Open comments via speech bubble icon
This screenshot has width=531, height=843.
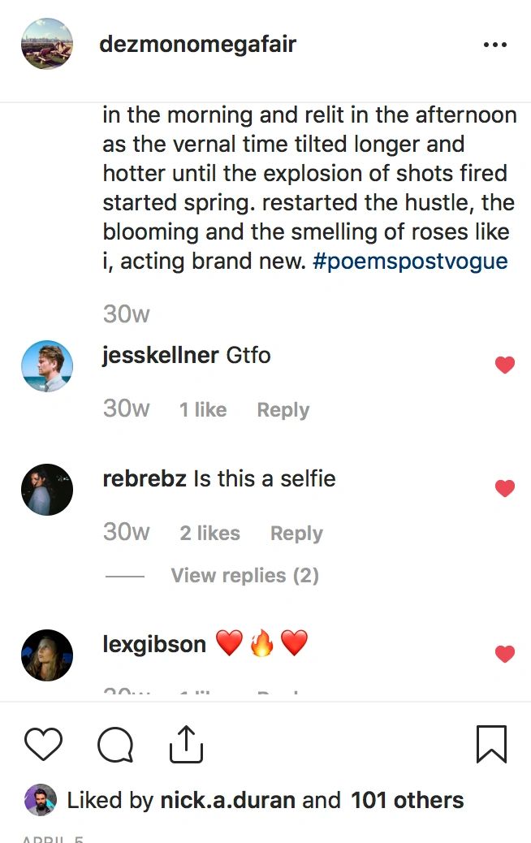point(115,744)
